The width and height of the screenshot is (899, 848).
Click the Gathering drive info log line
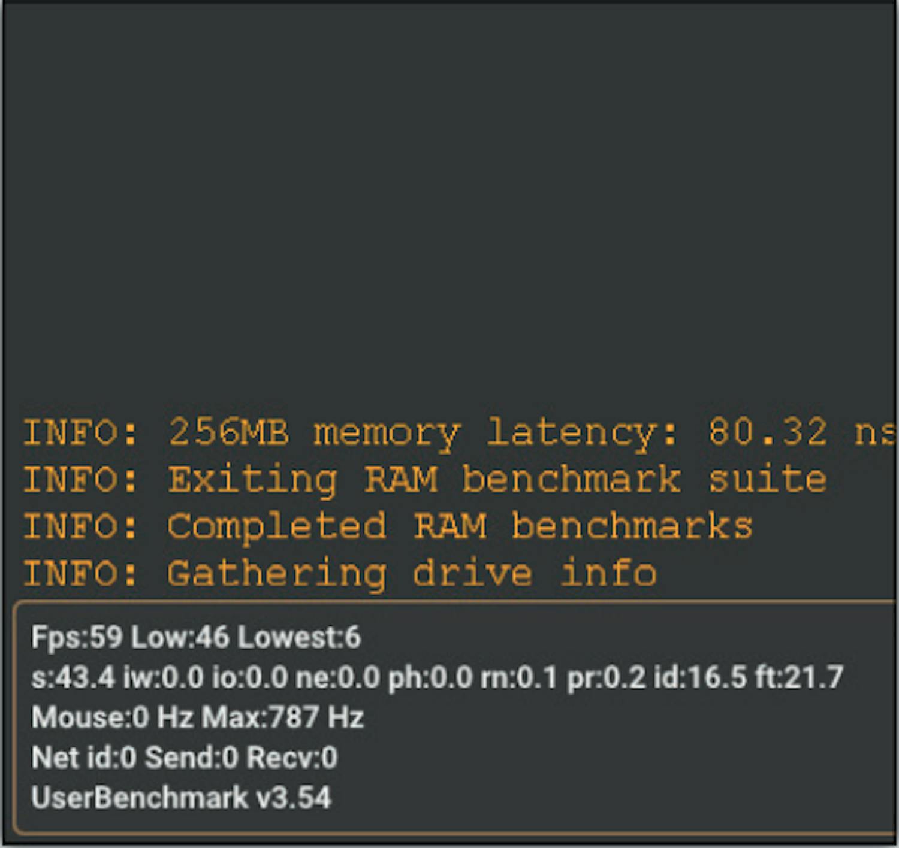click(x=339, y=574)
